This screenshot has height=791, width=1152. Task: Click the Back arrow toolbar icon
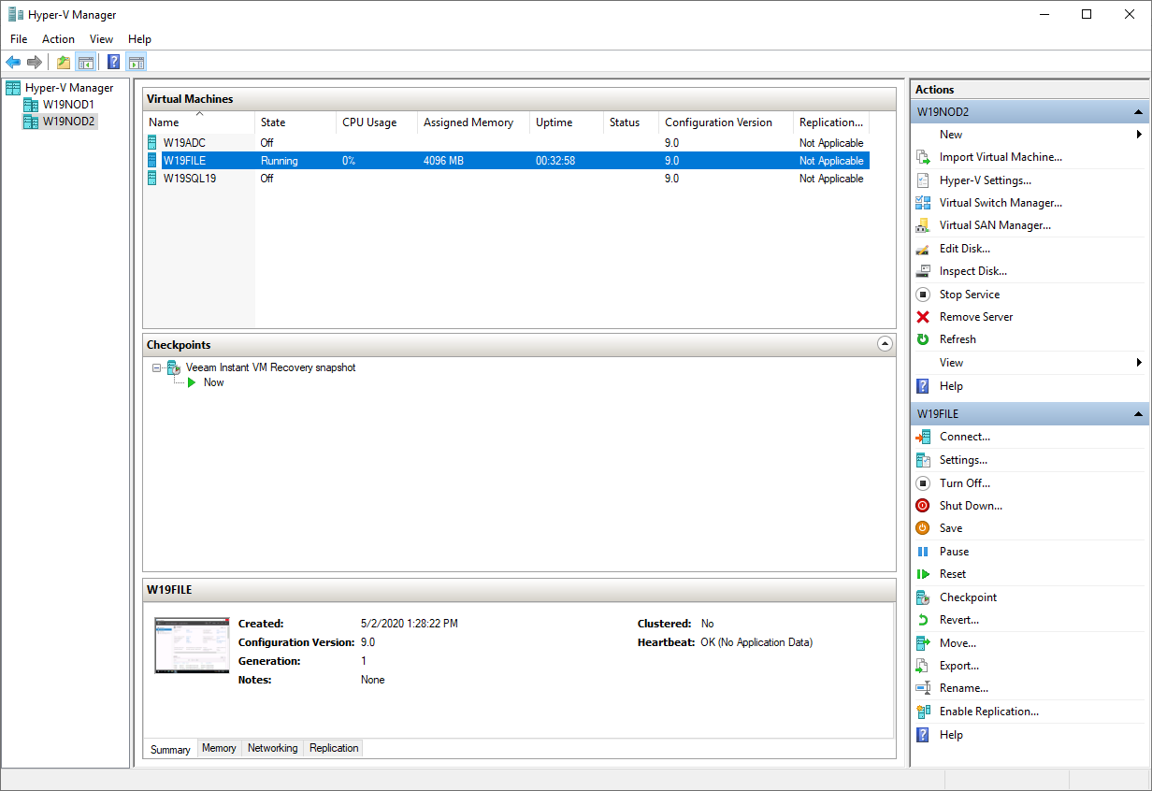click(x=13, y=63)
